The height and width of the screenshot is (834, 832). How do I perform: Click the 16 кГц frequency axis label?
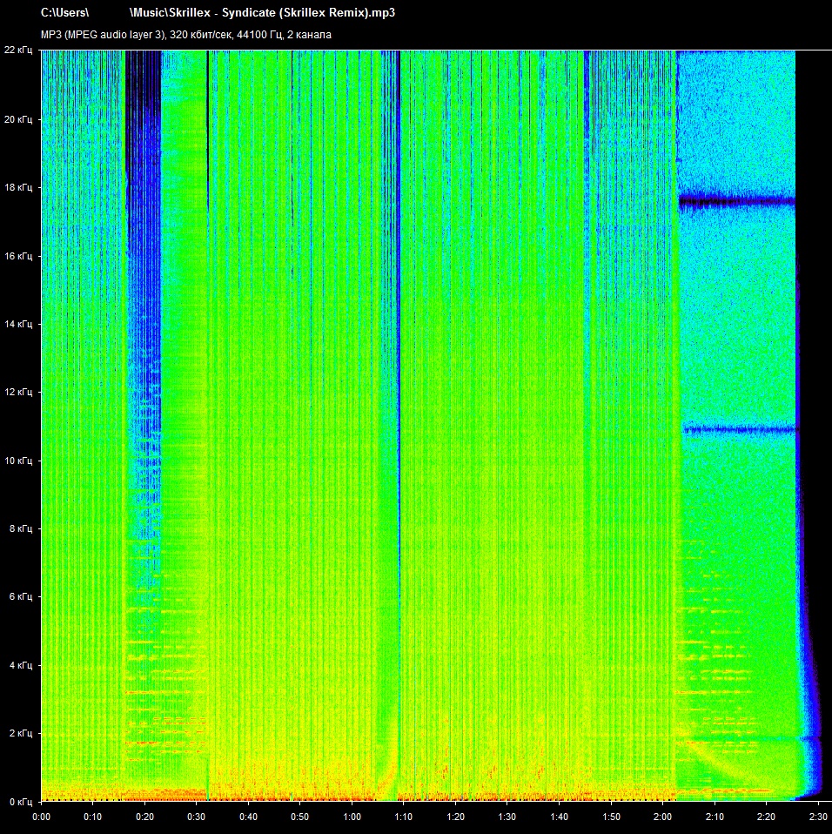18,256
